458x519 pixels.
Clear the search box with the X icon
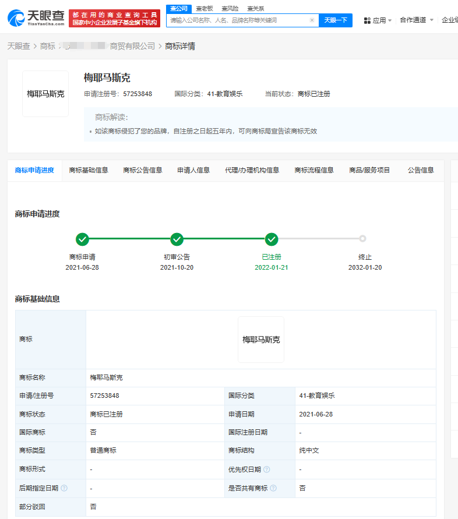pos(312,20)
